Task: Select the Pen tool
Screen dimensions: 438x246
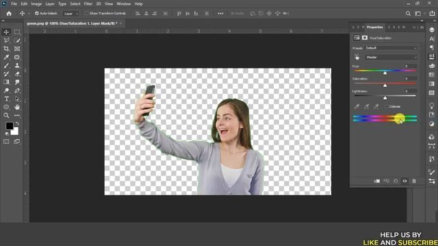Action: pos(17,90)
